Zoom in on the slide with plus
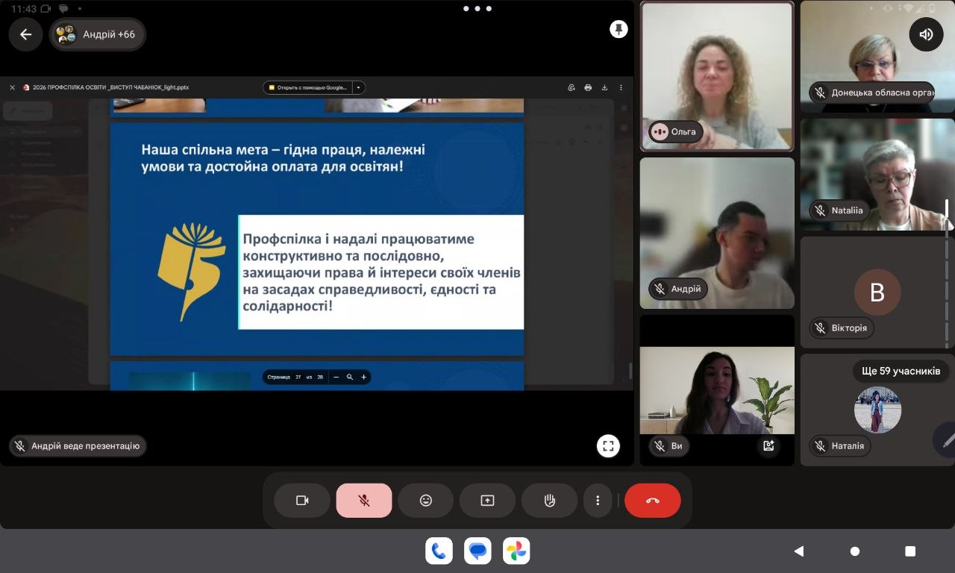955x573 pixels. pos(363,378)
